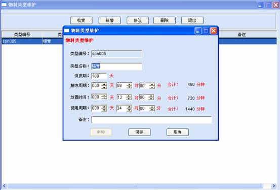The height and width of the screenshot is (190, 280).
Task: Decrease 解冻周期 hours spinner down arrow
Action: pos(129,87)
